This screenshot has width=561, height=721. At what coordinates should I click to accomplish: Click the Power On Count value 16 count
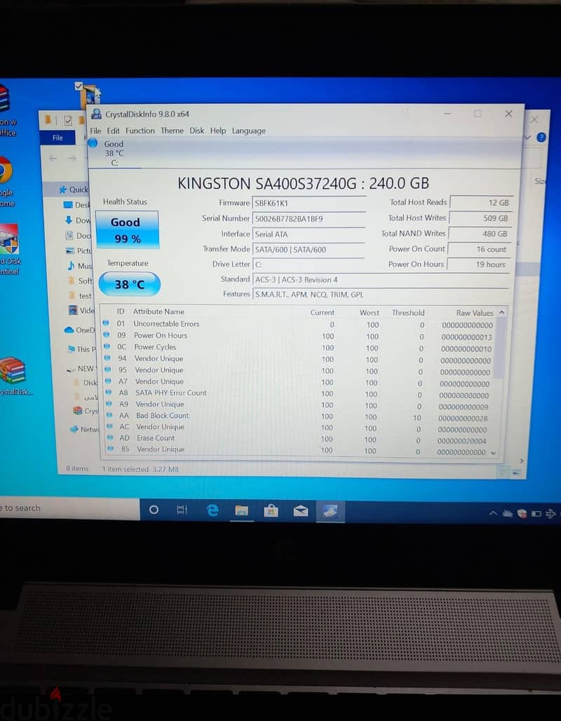pos(479,249)
